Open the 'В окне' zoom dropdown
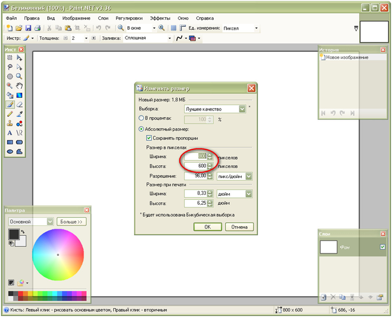The width and height of the screenshot is (392, 317). pos(154,28)
